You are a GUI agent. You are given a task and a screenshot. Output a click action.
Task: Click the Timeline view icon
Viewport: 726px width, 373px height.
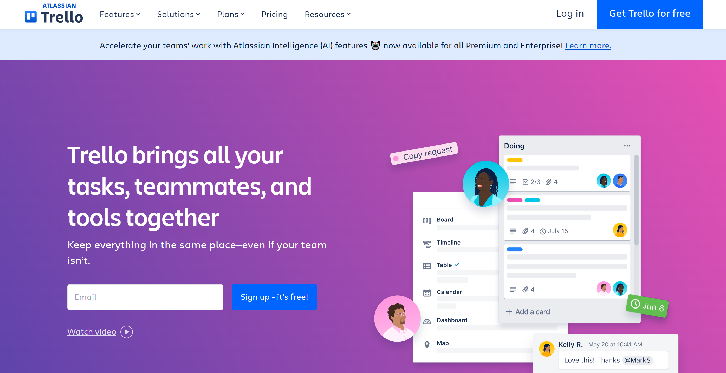(x=427, y=244)
